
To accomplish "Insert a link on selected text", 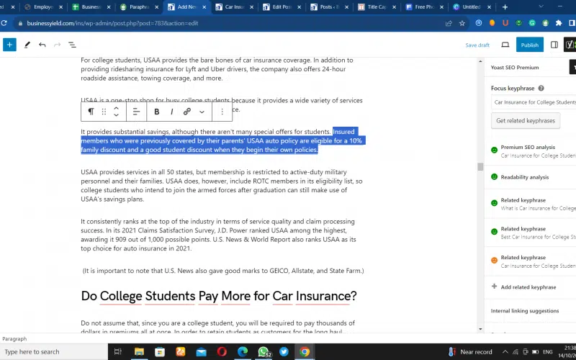I will [x=187, y=112].
